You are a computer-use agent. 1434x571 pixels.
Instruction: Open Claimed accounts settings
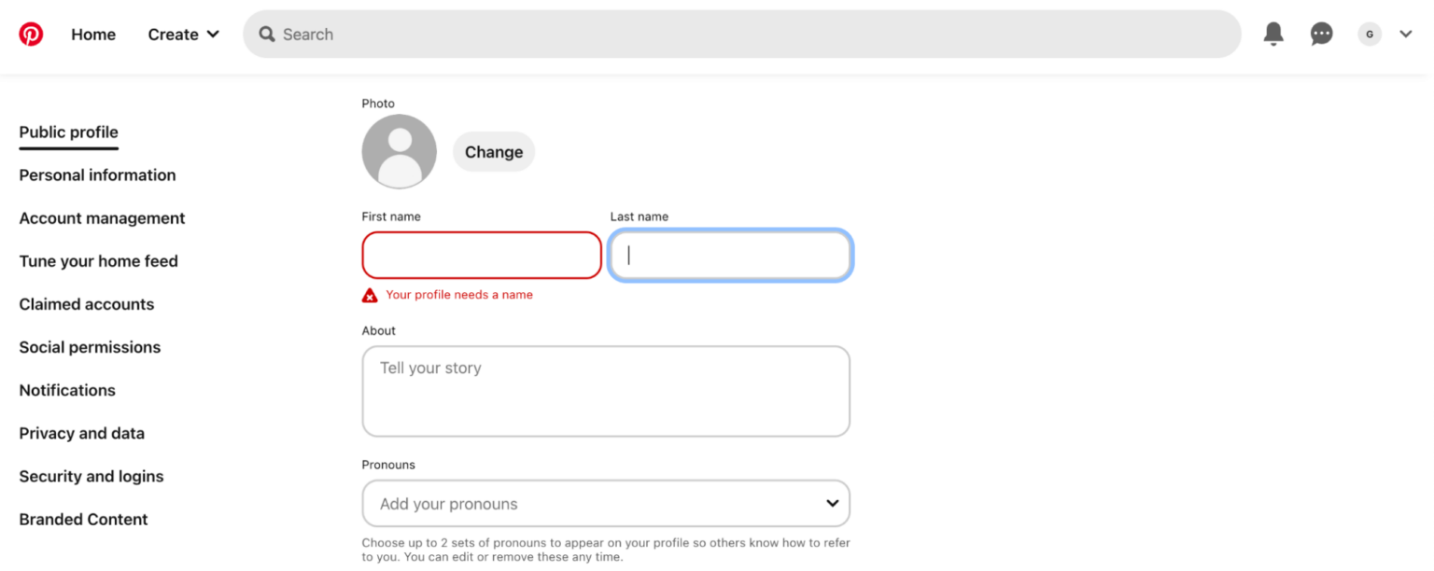tap(86, 303)
